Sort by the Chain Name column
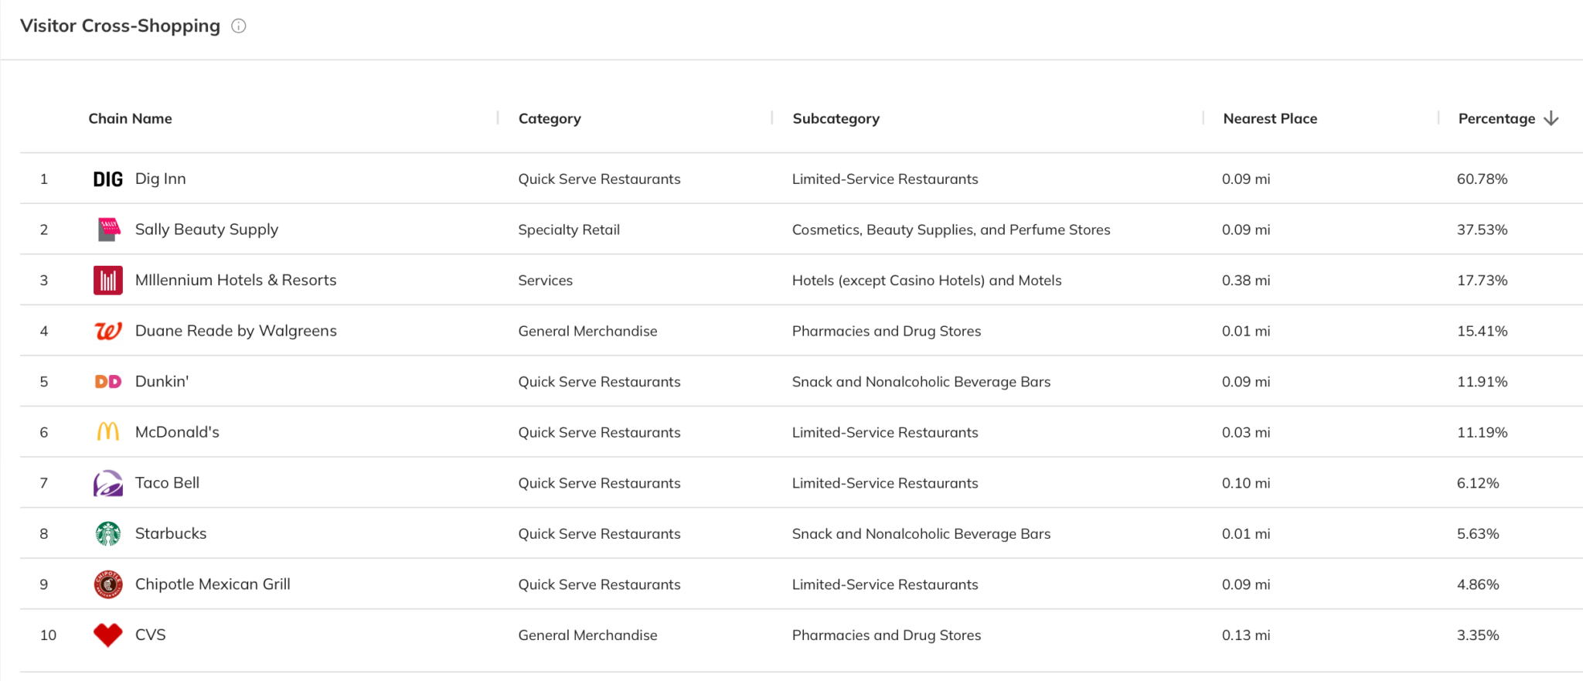Image resolution: width=1583 pixels, height=681 pixels. pyautogui.click(x=130, y=118)
